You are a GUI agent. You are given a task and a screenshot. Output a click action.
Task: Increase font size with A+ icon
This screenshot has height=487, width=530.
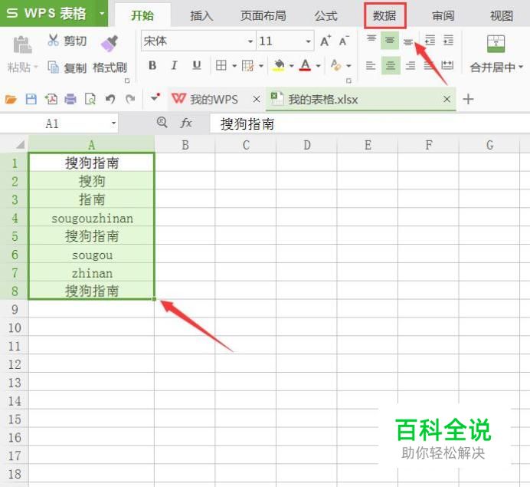(326, 41)
